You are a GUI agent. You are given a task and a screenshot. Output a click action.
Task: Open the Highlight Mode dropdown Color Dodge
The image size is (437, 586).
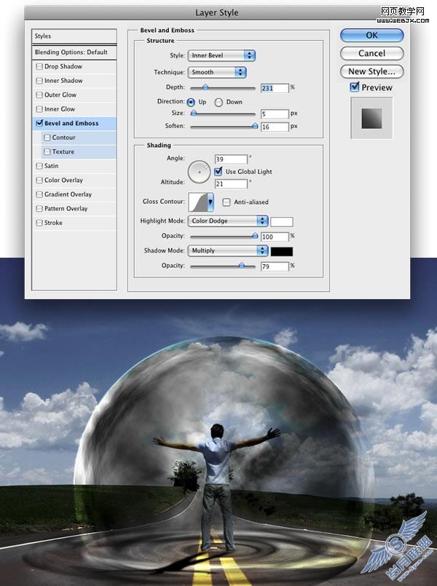pyautogui.click(x=228, y=221)
